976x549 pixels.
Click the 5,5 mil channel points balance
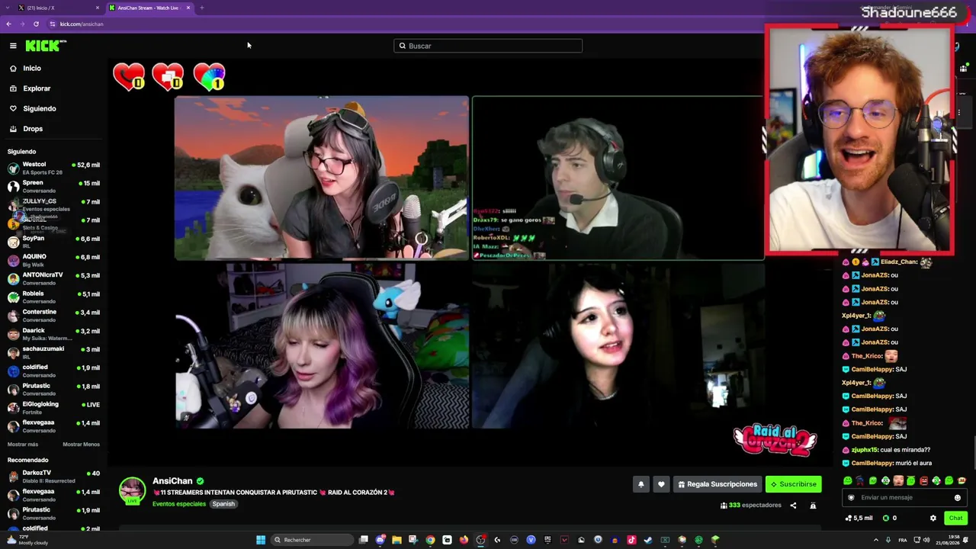pos(859,518)
